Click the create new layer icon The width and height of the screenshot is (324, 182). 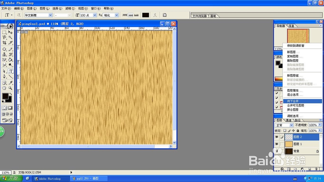point(309,169)
